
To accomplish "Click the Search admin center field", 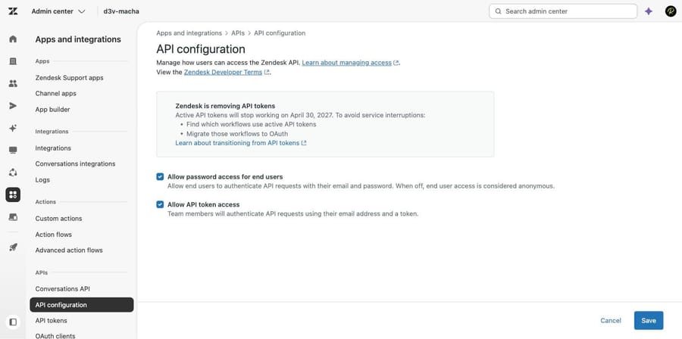I will pos(563,11).
